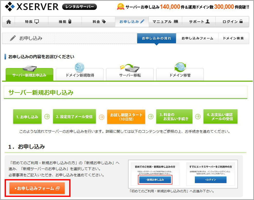This screenshot has width=254, height=200.
Task: Select ドメイン移管 tab
Action: coord(180,75)
